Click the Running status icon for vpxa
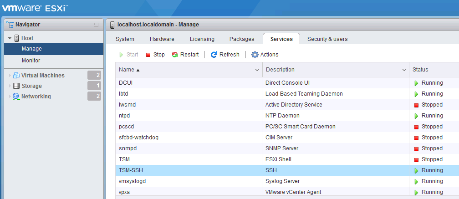This screenshot has height=199, width=459. [x=416, y=193]
